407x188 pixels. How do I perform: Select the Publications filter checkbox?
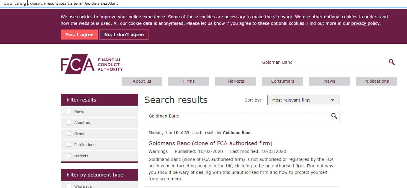tap(69, 145)
